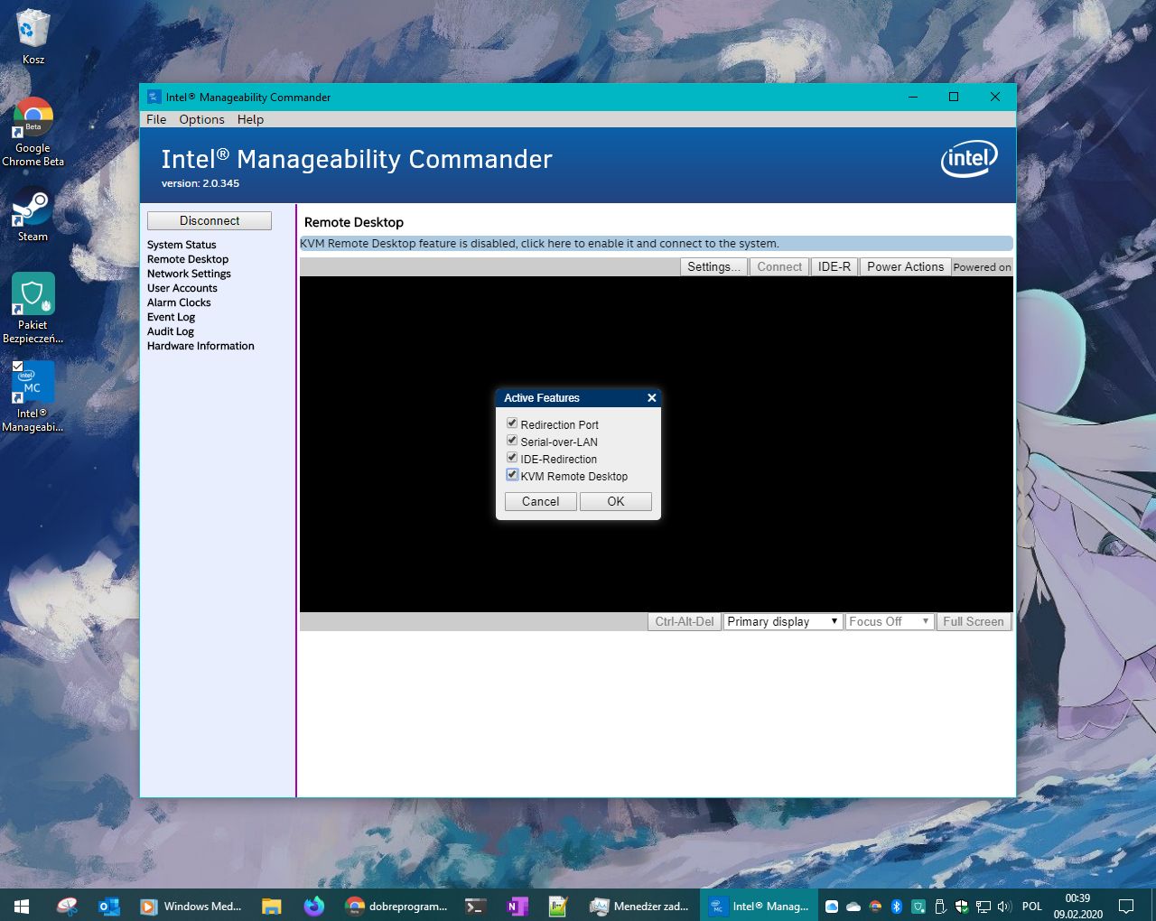Open Hardware Information in sidebar
The width and height of the screenshot is (1156, 921).
(200, 346)
